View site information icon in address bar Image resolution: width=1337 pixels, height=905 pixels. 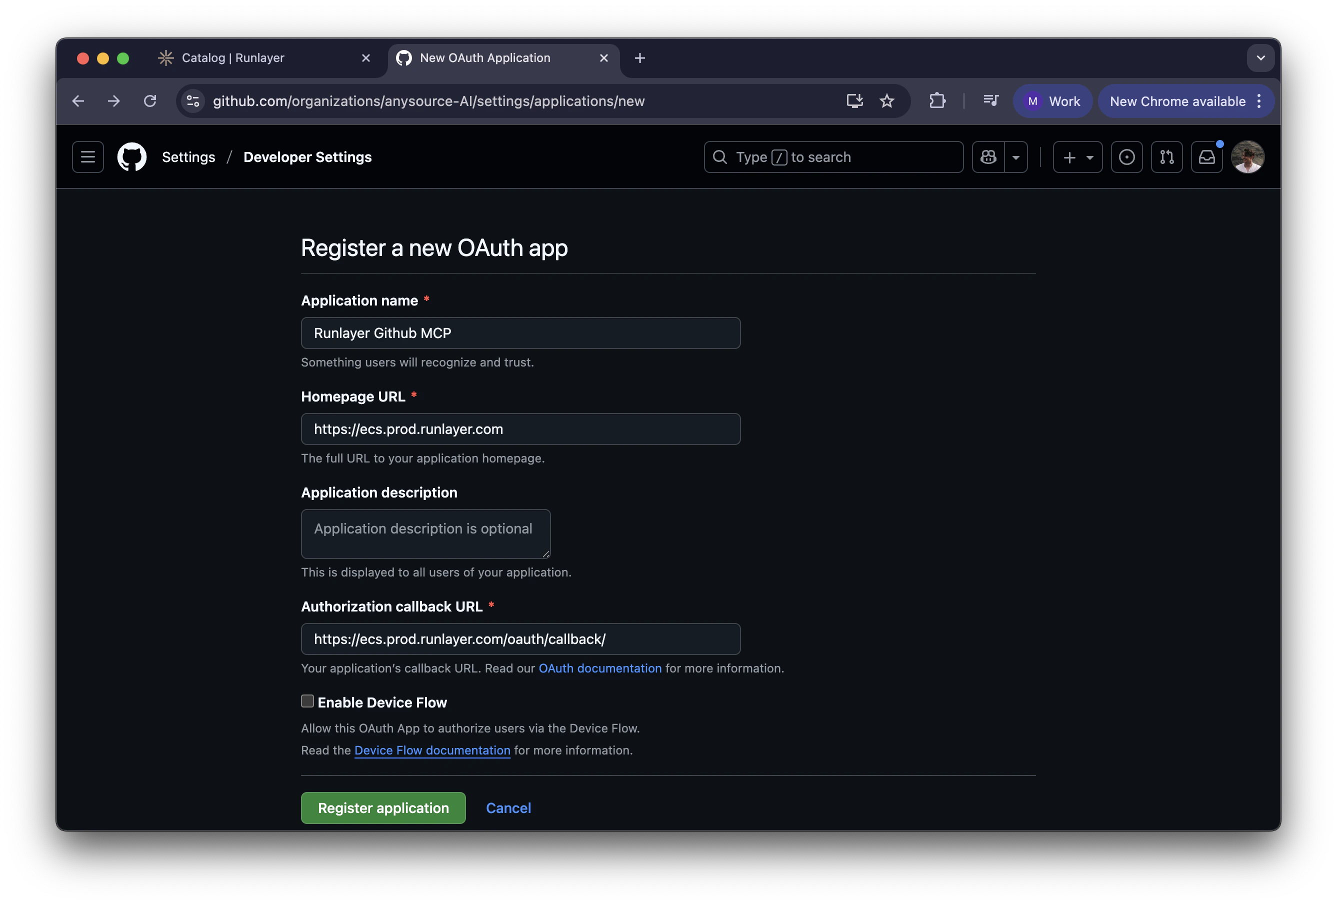[x=193, y=101]
